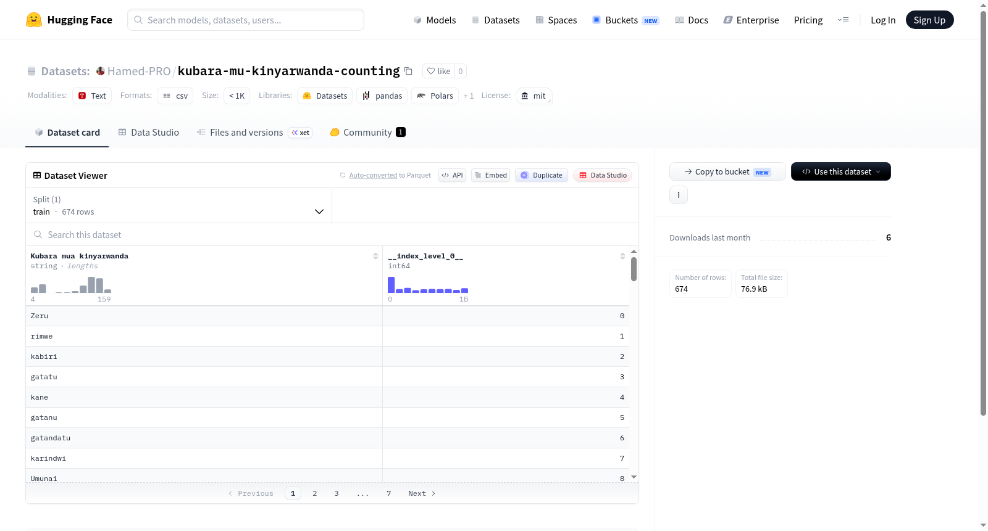This screenshot has height=531, width=988.
Task: Open the Enterprise navigation link
Action: 751,20
